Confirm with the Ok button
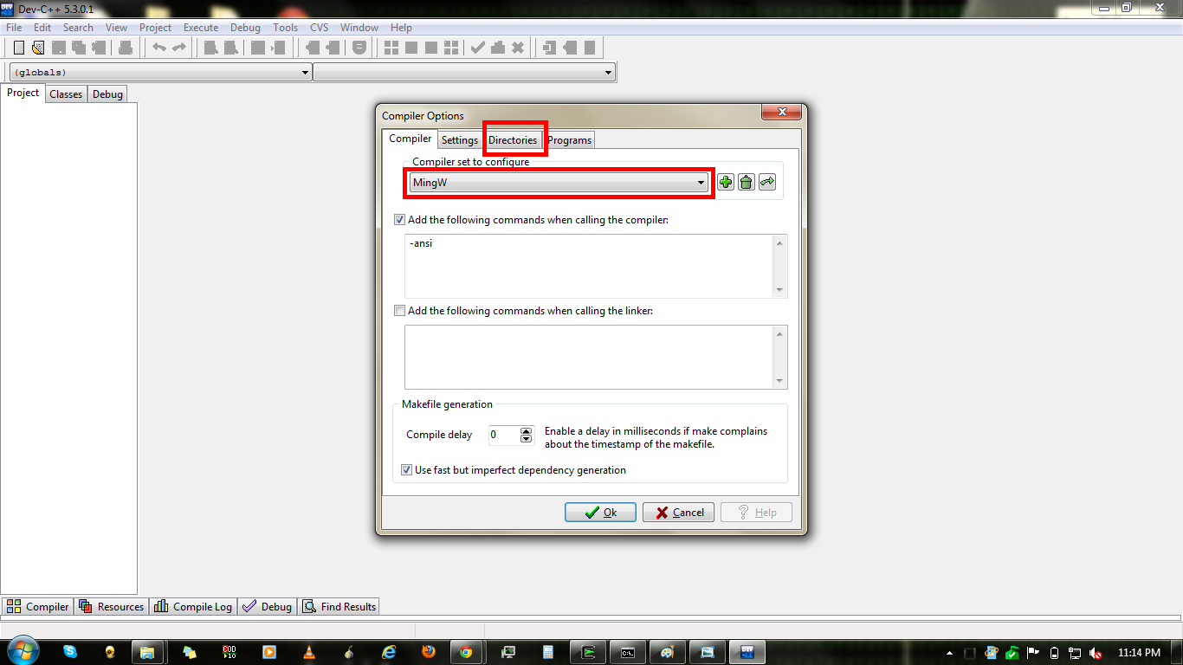The width and height of the screenshot is (1183, 665). pyautogui.click(x=600, y=513)
